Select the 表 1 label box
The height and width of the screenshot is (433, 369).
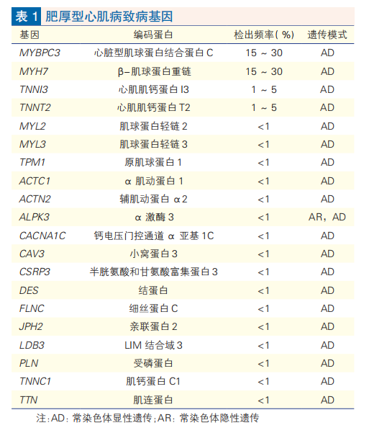tap(26, 17)
